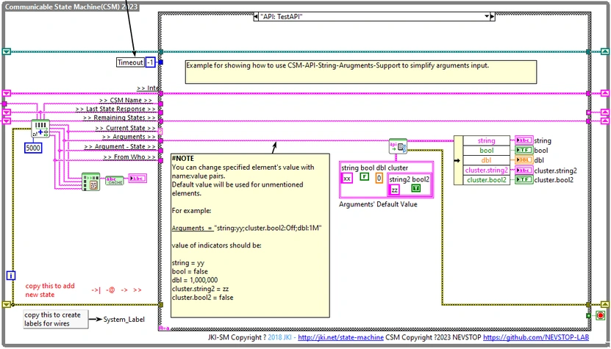Click the loop iteration 'i' terminal

11,276
